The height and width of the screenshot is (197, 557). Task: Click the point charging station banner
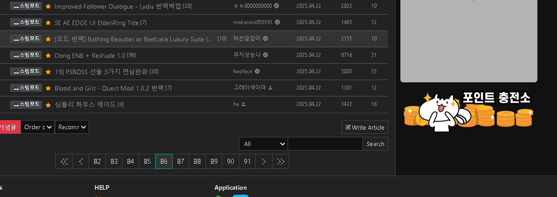tap(469, 111)
